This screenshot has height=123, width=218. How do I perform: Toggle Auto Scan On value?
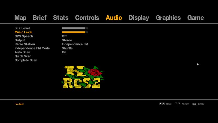64,52
